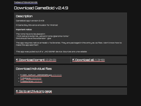Screen dimensions: 141x106
Task: Click the Download GameBoid v2.4.9 heading
Action: click(41, 8)
